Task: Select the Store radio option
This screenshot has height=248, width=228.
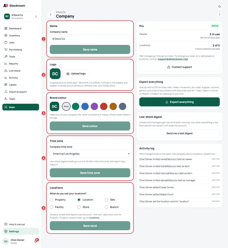Action: pos(79,207)
